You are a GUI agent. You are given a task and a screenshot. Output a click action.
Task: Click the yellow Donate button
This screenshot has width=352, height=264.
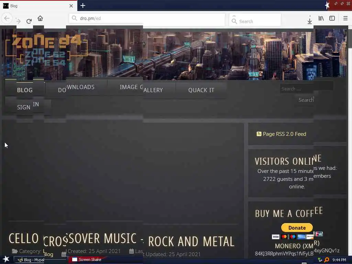297,228
